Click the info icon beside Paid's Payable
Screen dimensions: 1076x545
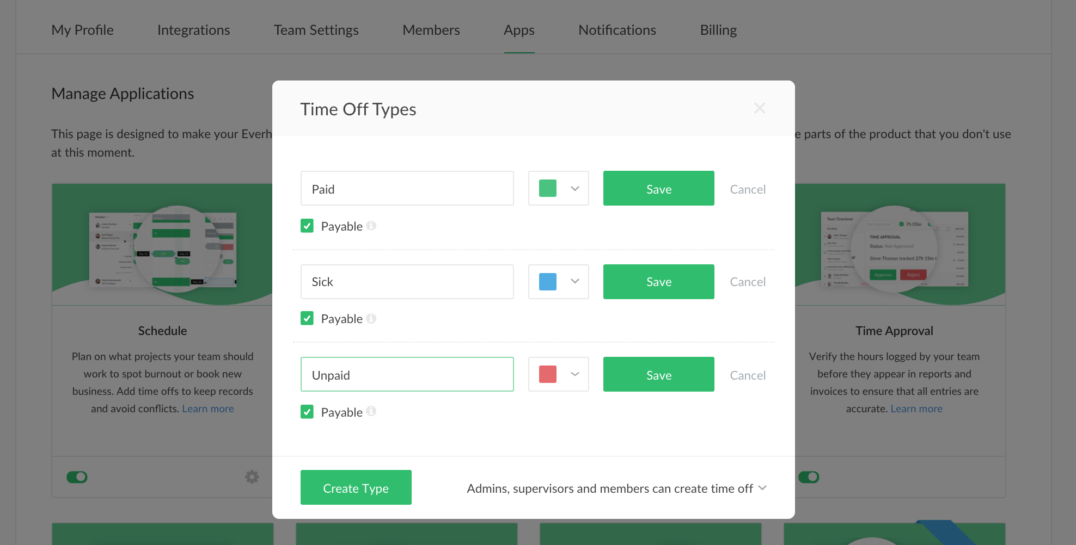(371, 226)
